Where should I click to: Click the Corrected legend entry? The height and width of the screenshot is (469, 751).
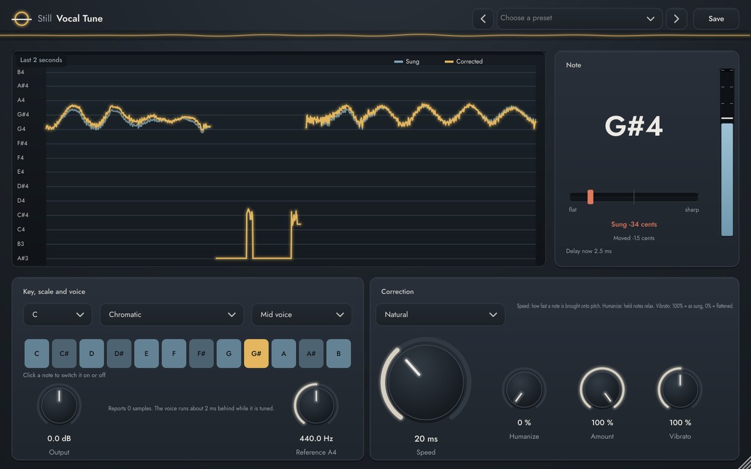[x=464, y=62]
